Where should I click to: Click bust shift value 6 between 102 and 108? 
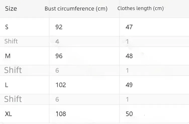click(x=57, y=99)
